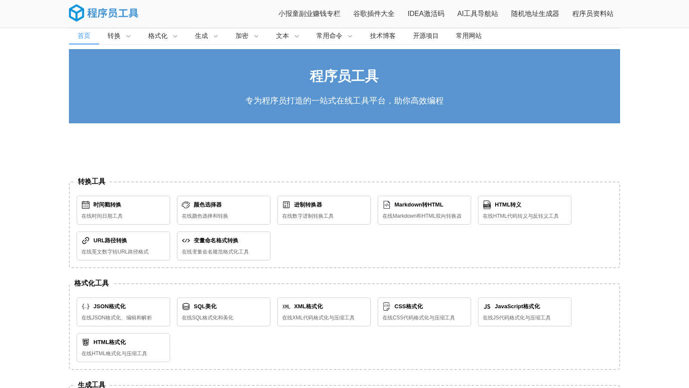Click the HTML5 shield icon beside HTML格式化
689x388 pixels.
coord(86,342)
